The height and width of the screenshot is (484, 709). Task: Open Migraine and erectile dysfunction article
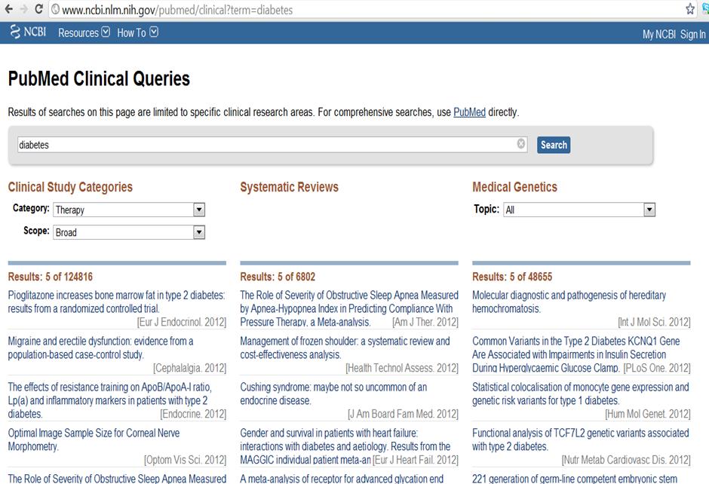[x=100, y=348]
